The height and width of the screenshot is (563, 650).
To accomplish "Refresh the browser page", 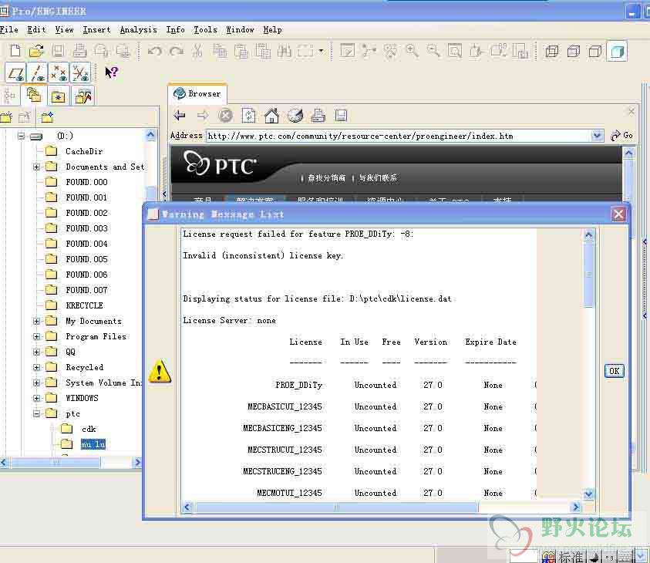I will pos(249,116).
